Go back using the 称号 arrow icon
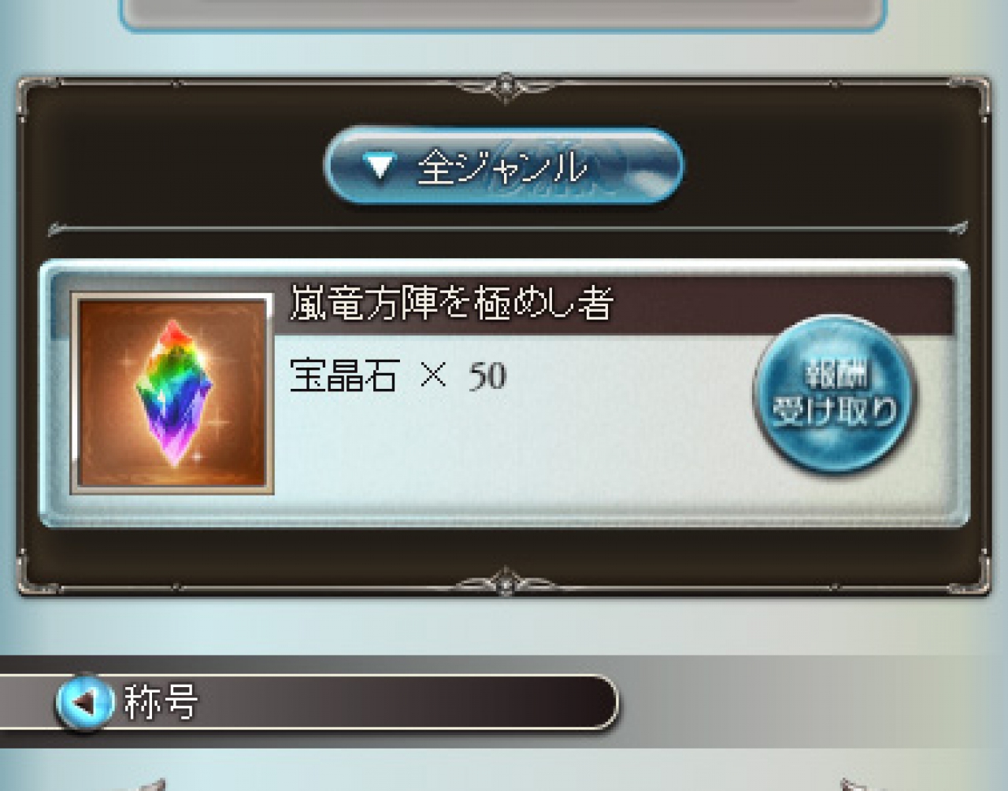 (x=84, y=700)
